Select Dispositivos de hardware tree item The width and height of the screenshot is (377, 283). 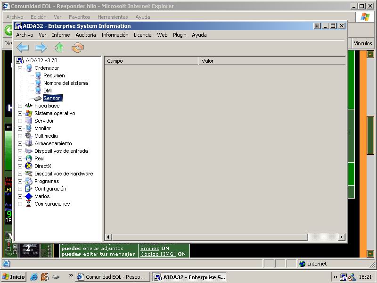(64, 174)
